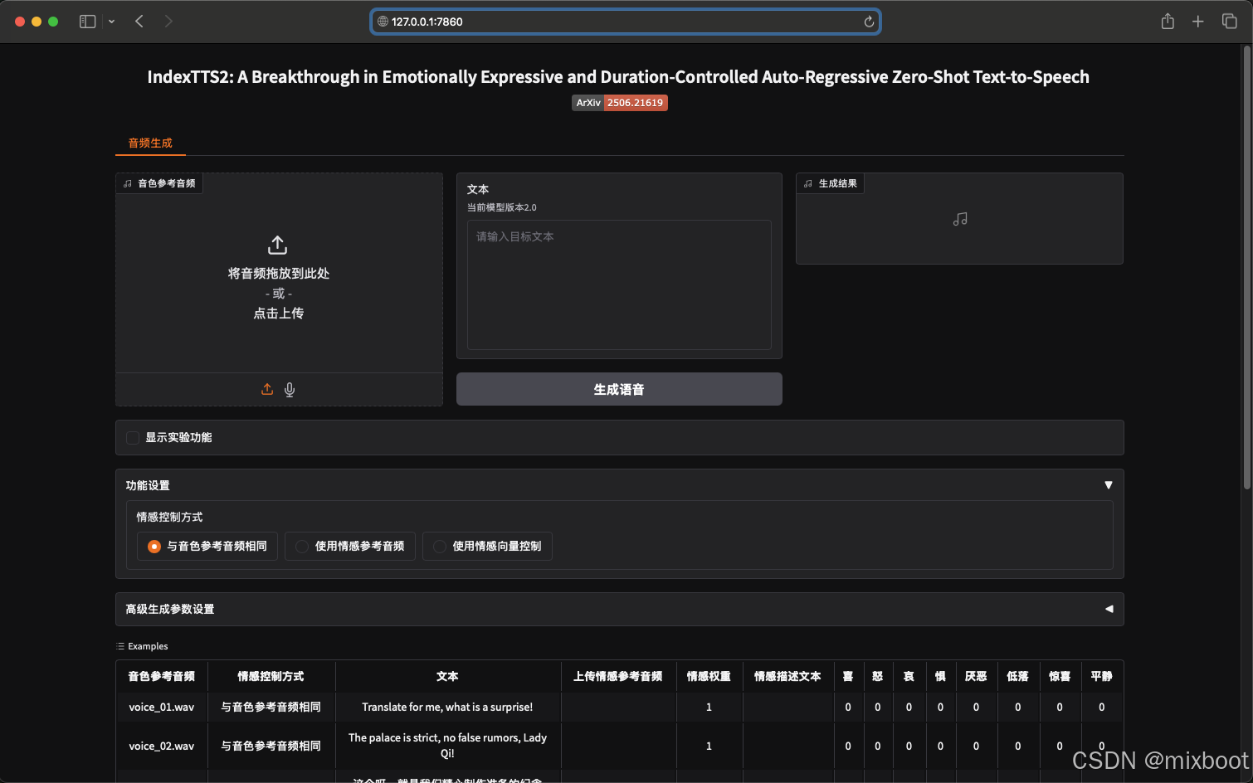Viewport: 1253px width, 783px height.
Task: Click 与音色参考音频相同 cell in voice_02.wav row
Action: click(x=271, y=746)
